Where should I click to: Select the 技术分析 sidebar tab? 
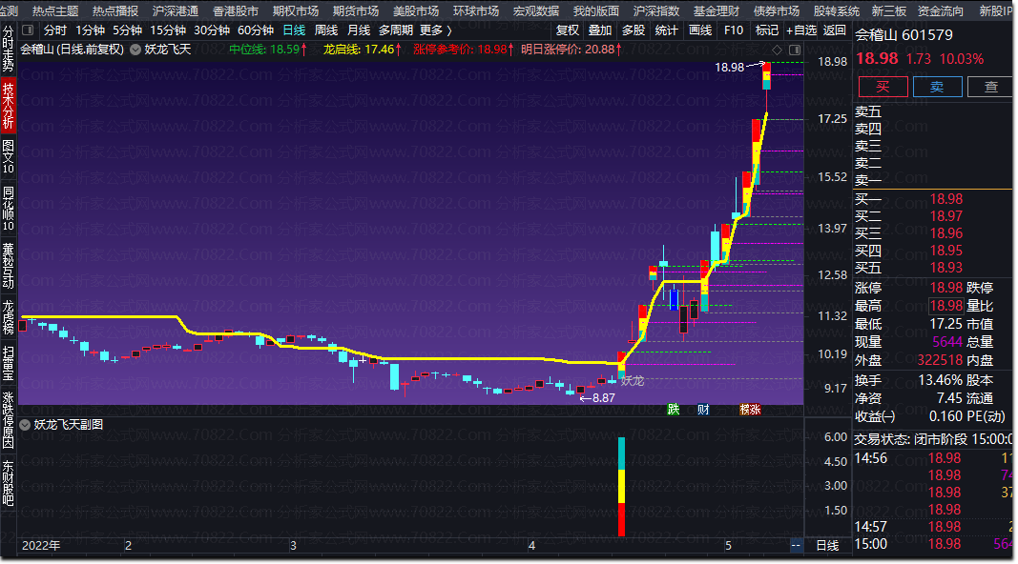(x=8, y=105)
